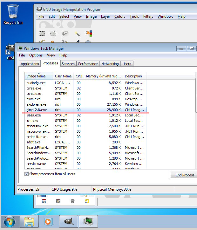Viewport: 197px width, 230px height.
Task: Select the gimp-2.8.exe process row
Action: pos(86,110)
